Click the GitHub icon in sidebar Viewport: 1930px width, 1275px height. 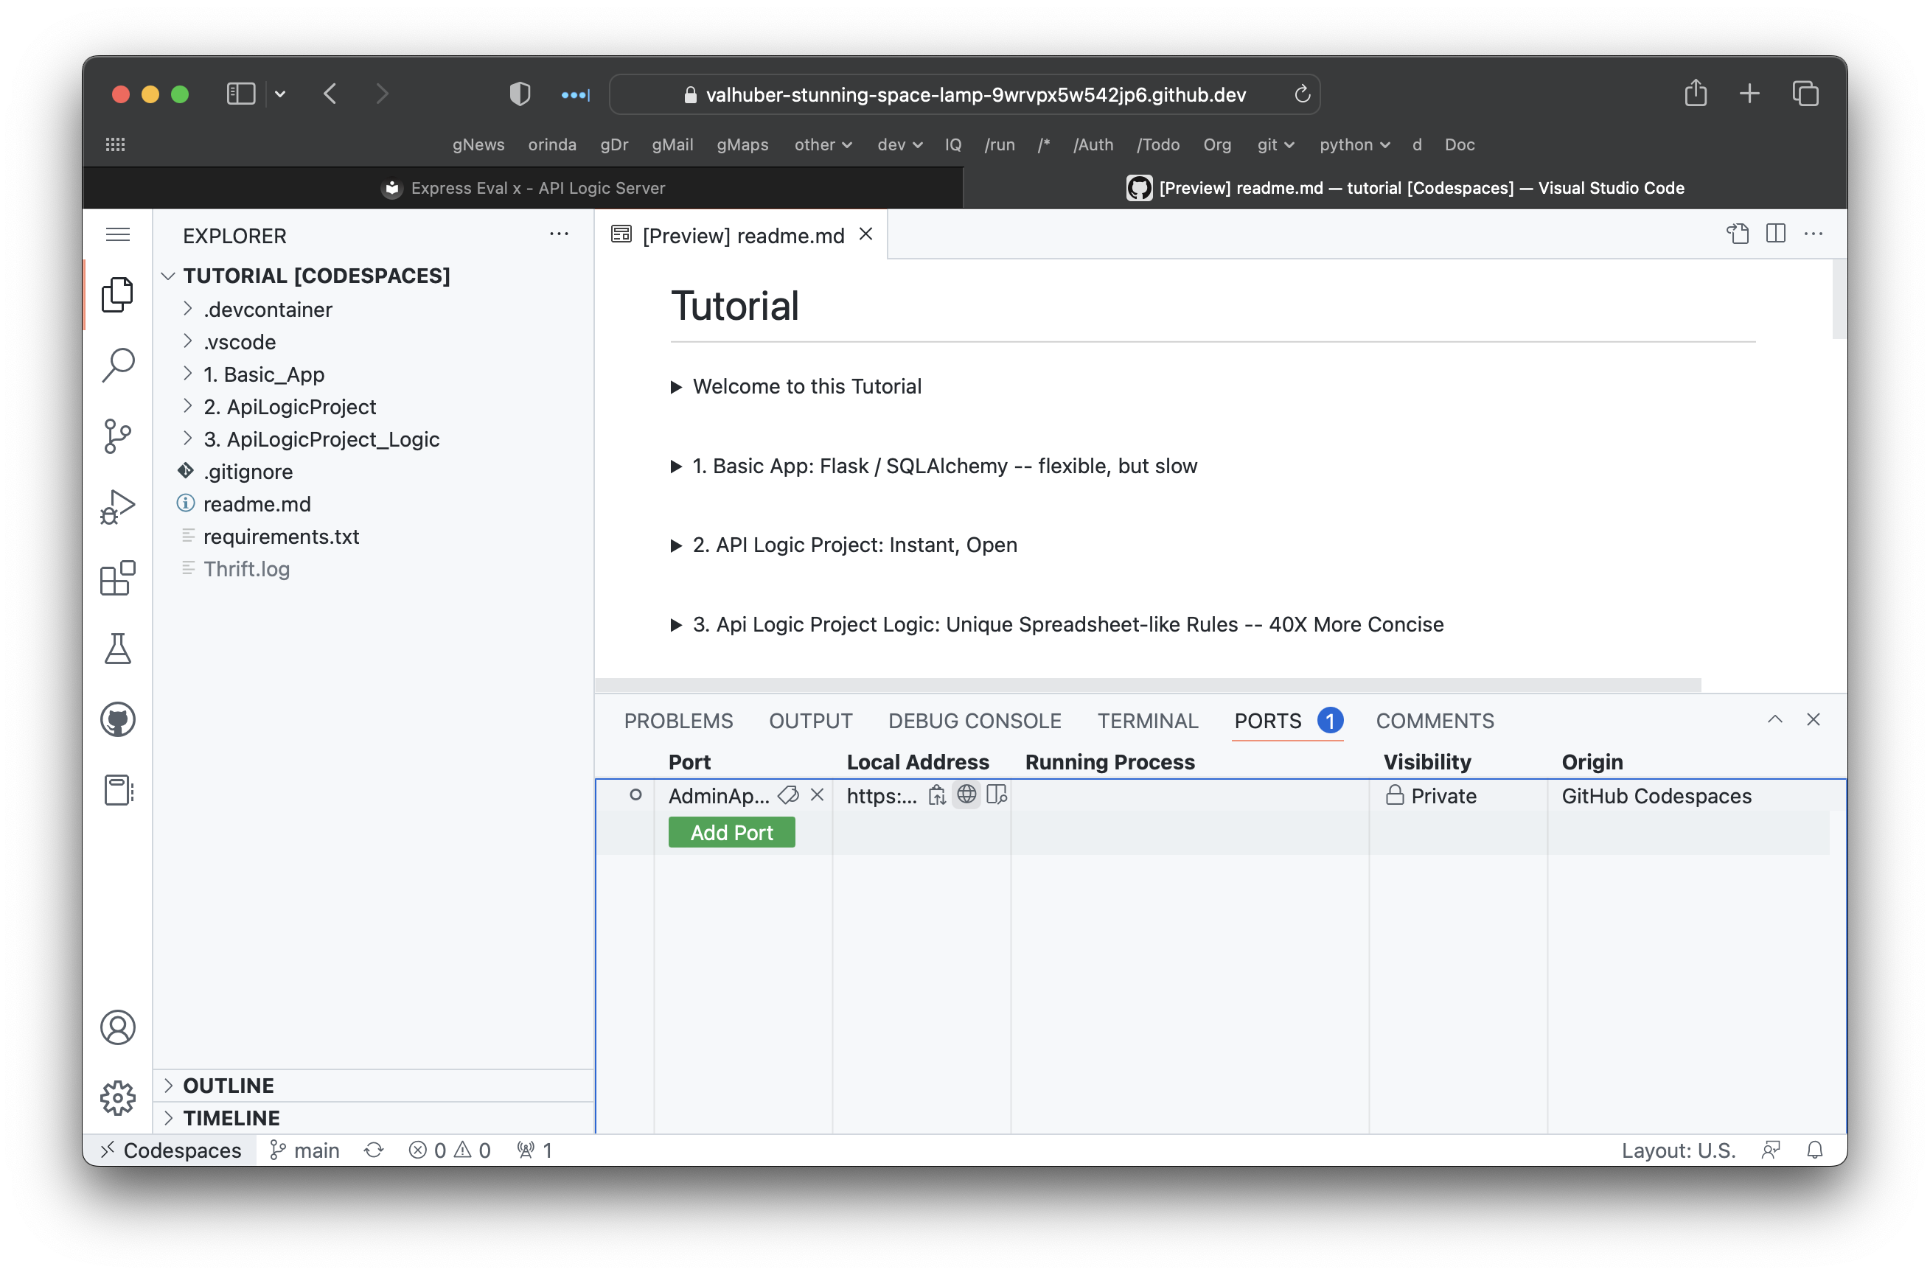tap(119, 719)
